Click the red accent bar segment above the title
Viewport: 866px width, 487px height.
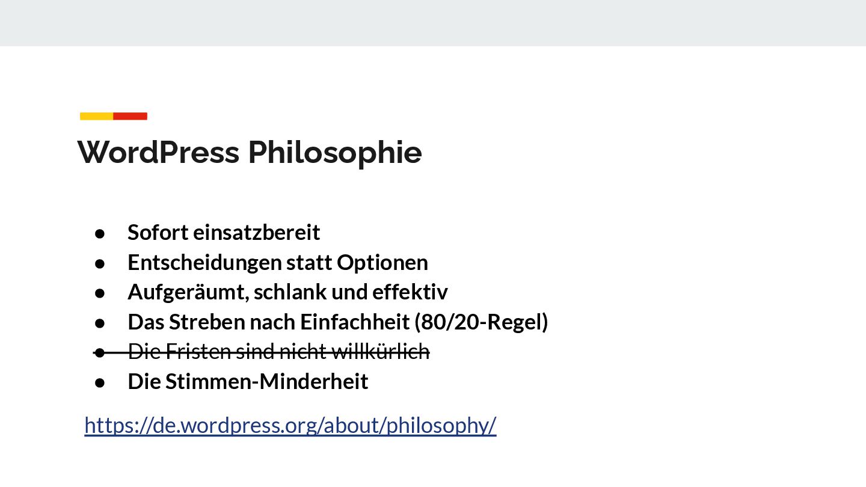point(131,116)
